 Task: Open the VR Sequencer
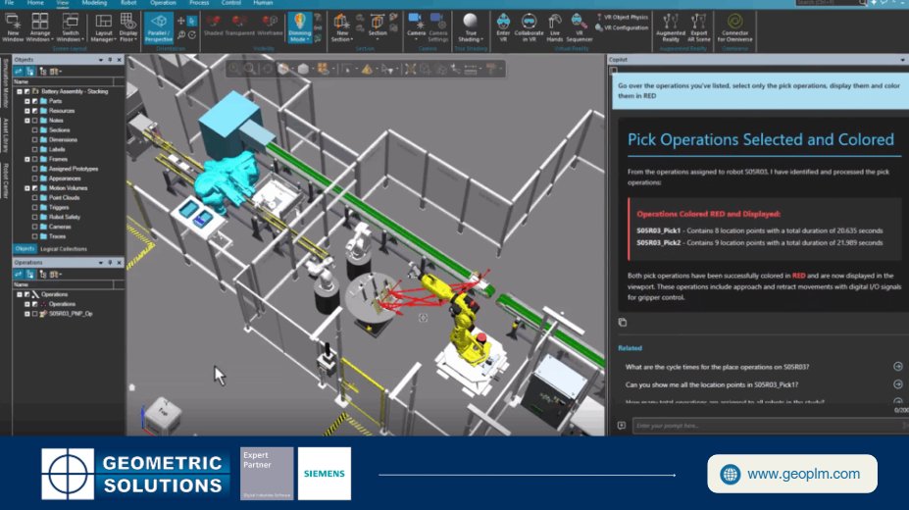579,27
